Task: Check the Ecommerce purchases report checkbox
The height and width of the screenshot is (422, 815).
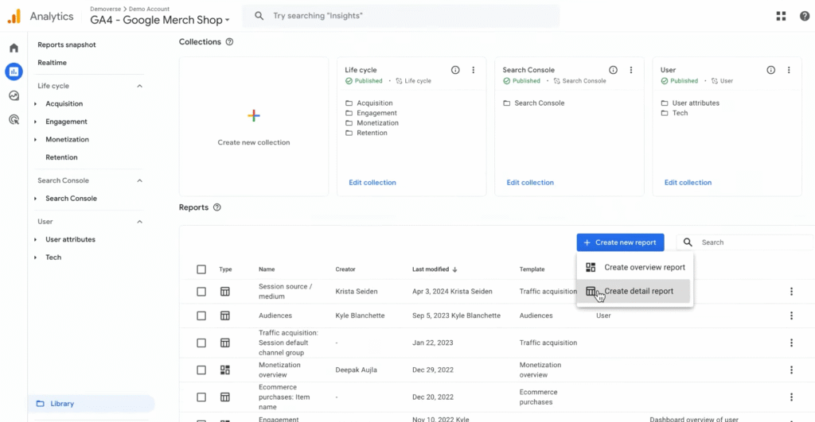Action: (201, 397)
